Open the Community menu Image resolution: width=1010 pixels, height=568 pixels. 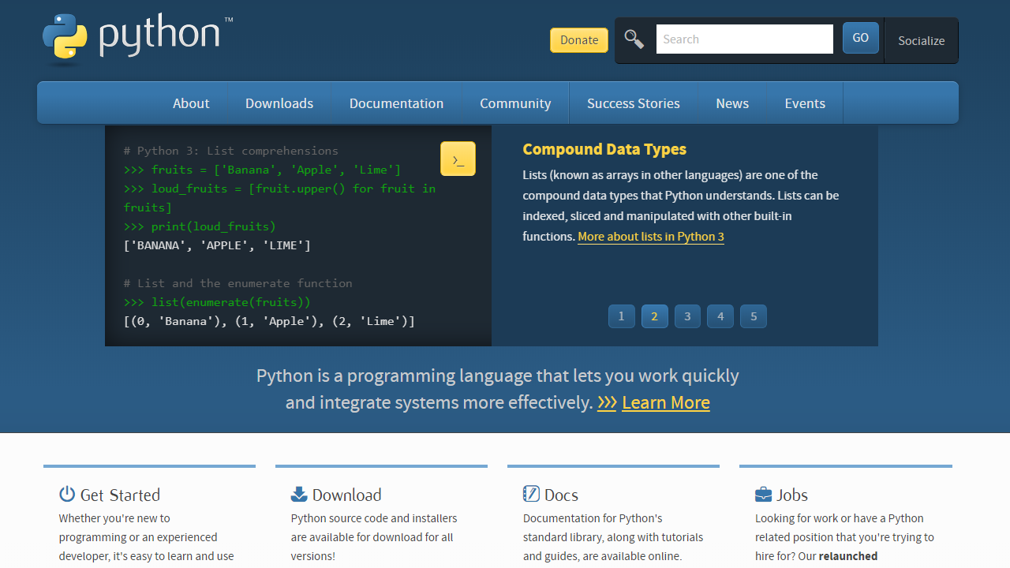point(514,103)
